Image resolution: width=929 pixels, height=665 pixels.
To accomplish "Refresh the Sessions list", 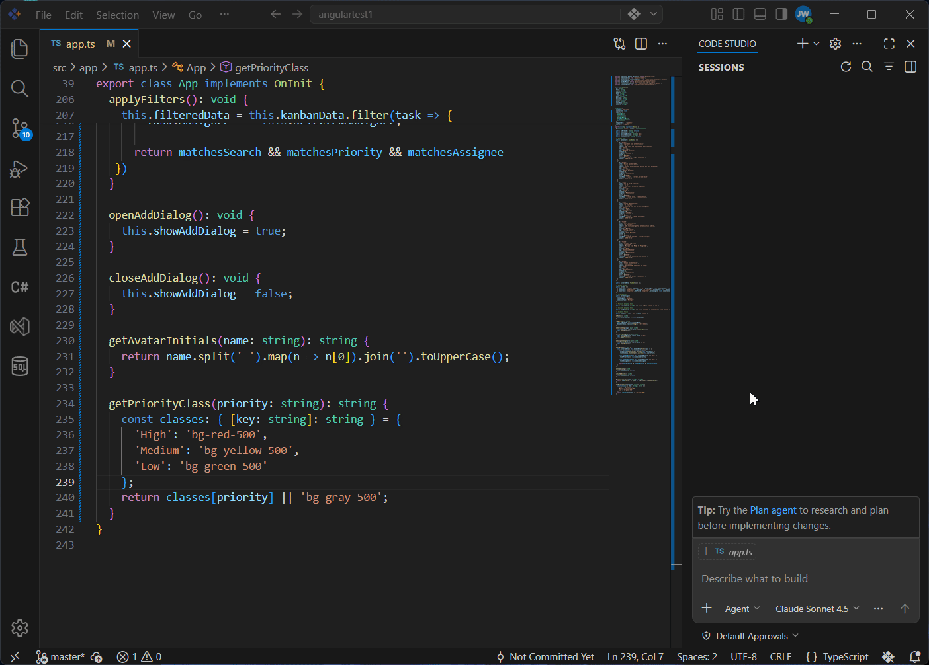I will point(846,67).
